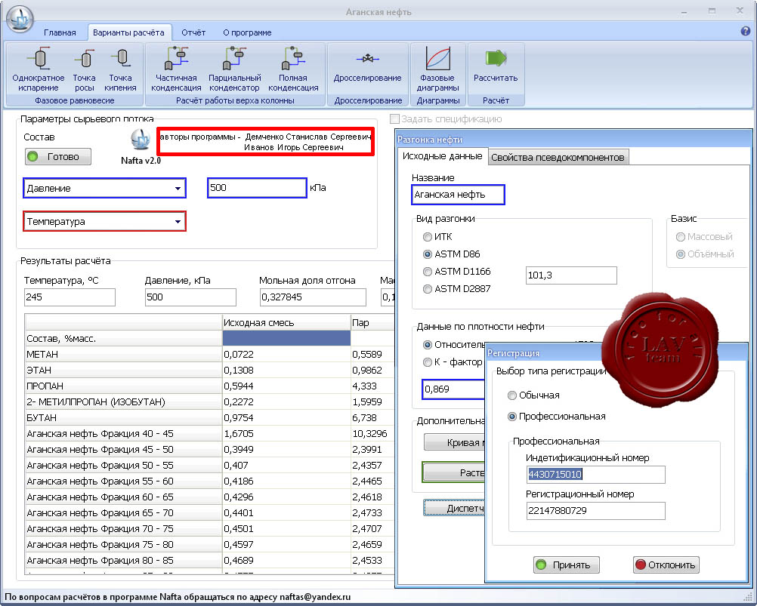The width and height of the screenshot is (757, 606).
Task: Open Фазовые диаграммы phase diagrams
Action: point(438,69)
